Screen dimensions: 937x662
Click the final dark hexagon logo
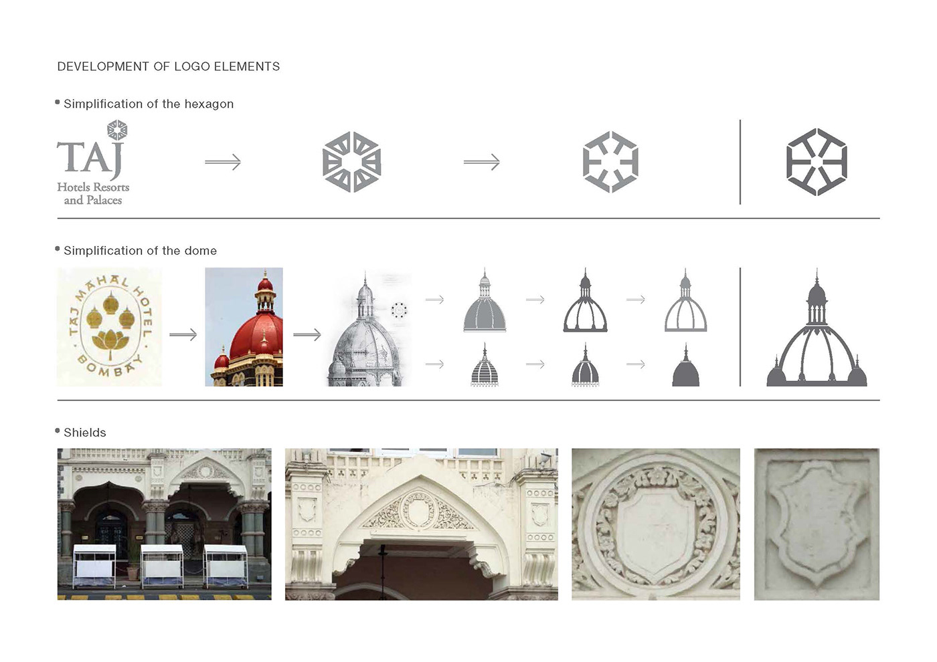point(817,162)
